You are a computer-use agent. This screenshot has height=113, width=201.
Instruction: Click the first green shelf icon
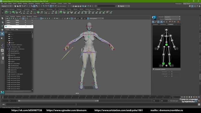click(x=6, y=12)
